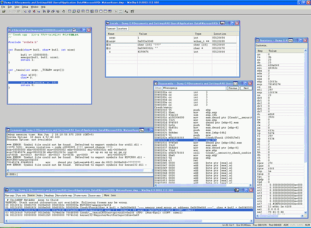Click the Calls window title bar menu icon
Screen dimensions: 311x228
pos(236,190)
